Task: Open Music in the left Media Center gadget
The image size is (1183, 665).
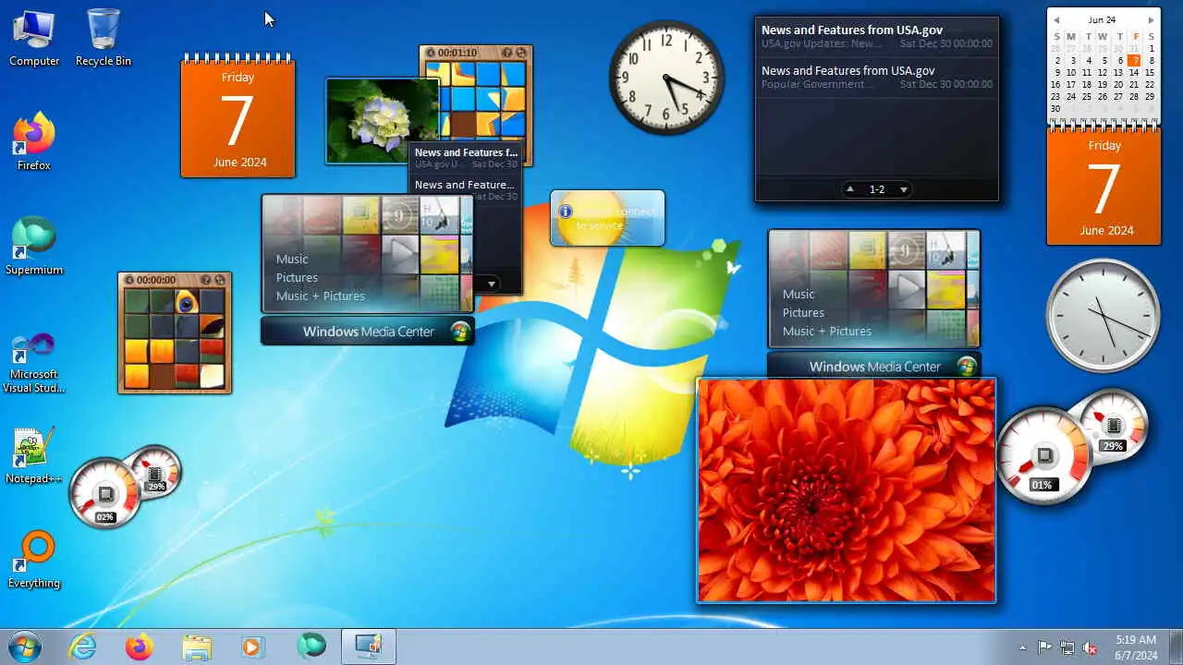Action: (x=292, y=260)
